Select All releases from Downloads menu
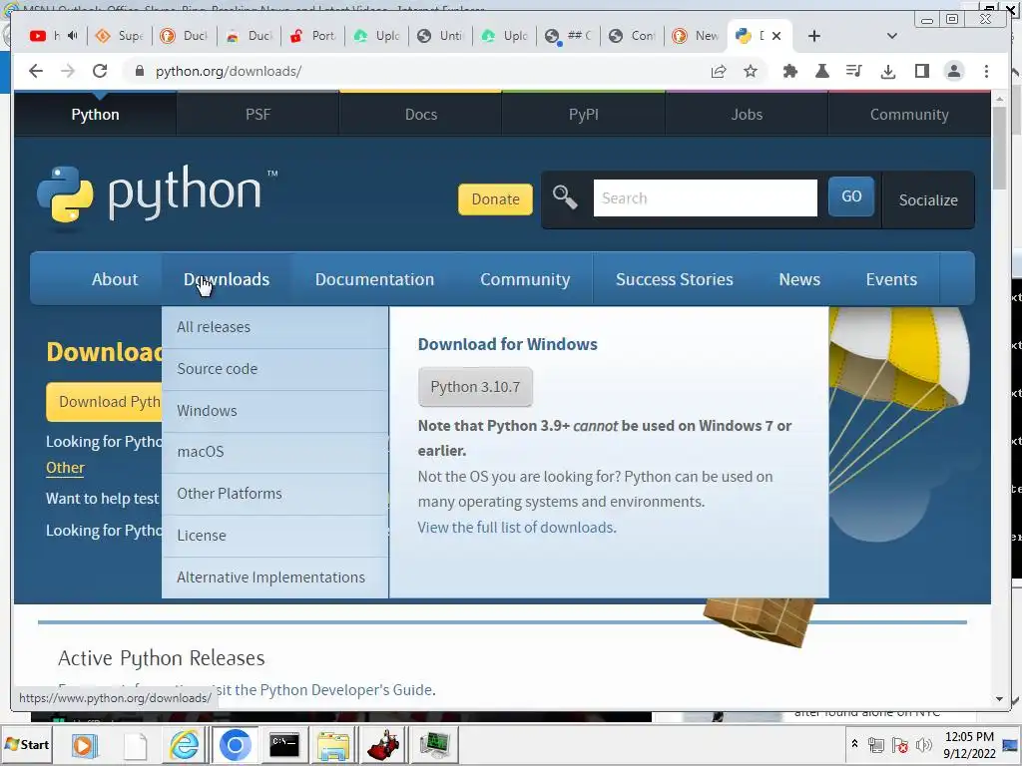The height and width of the screenshot is (766, 1022). point(275,327)
